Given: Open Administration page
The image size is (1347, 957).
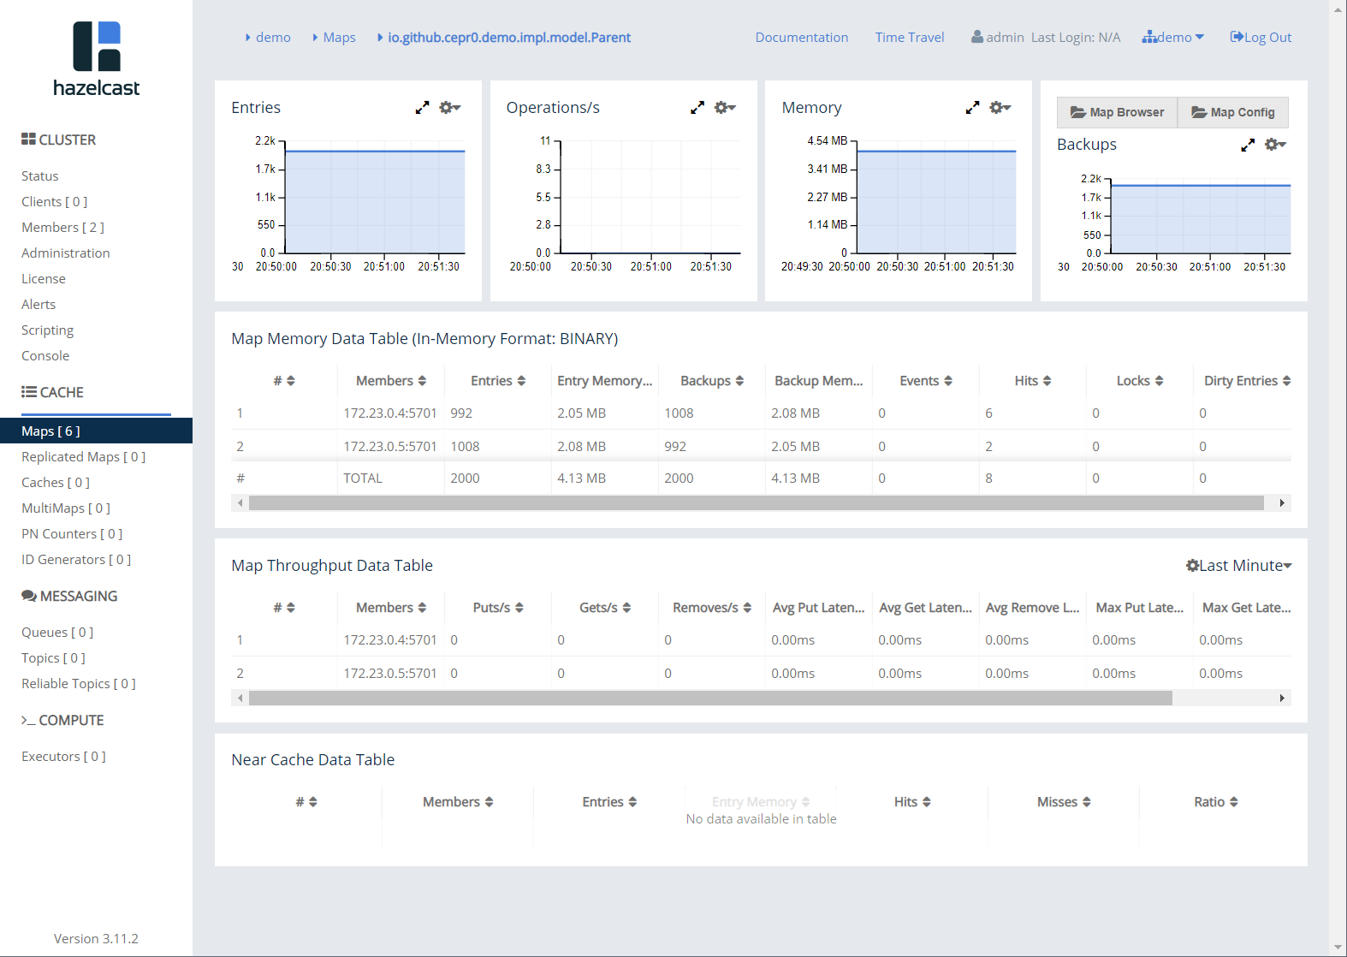Looking at the screenshot, I should [x=66, y=253].
